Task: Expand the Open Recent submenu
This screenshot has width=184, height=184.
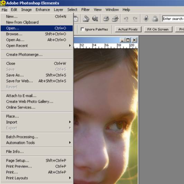Action: (x=36, y=46)
